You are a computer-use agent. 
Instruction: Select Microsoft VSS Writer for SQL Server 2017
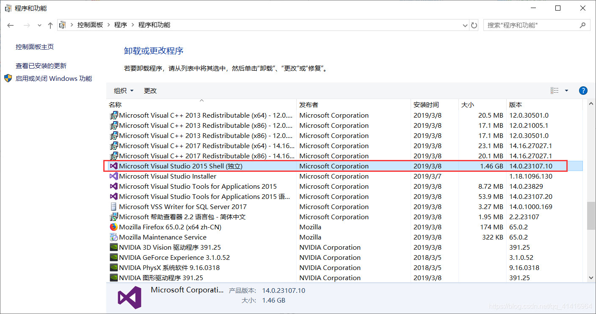(183, 207)
